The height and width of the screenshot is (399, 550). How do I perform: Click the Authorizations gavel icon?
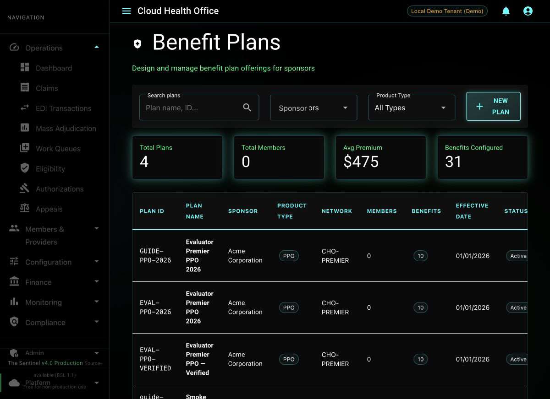coord(25,189)
